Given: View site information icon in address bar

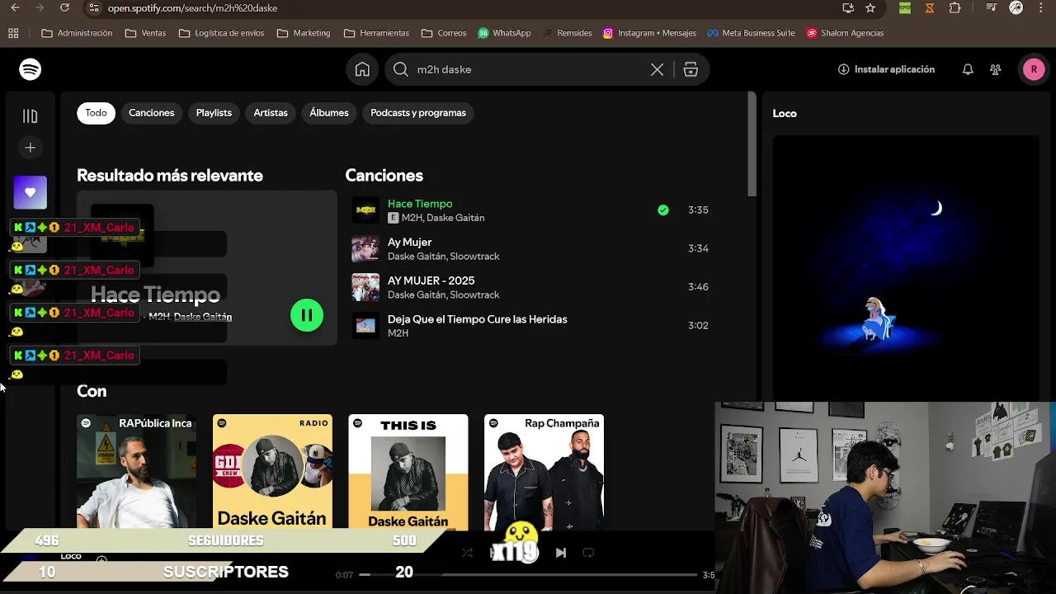Looking at the screenshot, I should click(93, 7).
